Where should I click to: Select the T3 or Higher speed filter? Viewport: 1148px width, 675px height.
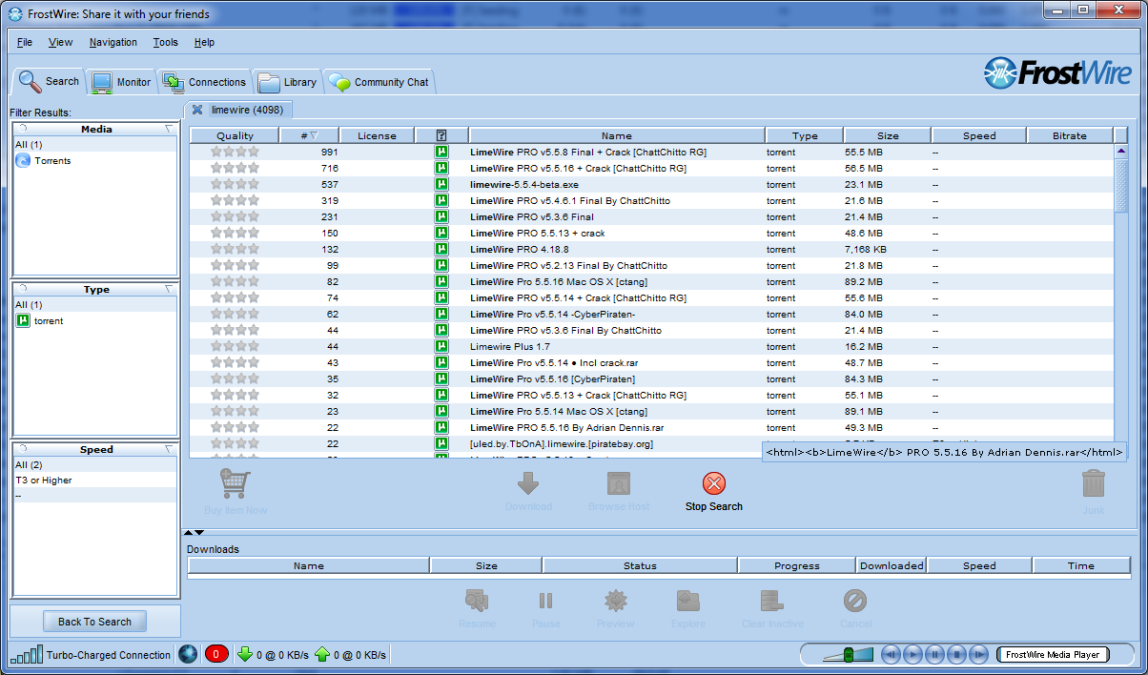click(x=94, y=481)
